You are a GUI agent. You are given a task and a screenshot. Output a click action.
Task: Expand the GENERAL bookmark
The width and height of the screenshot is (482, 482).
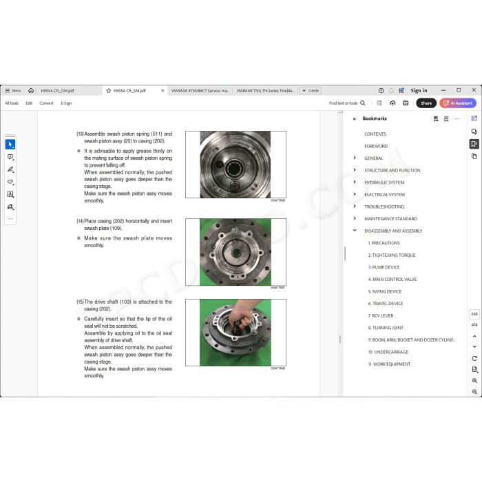click(355, 158)
